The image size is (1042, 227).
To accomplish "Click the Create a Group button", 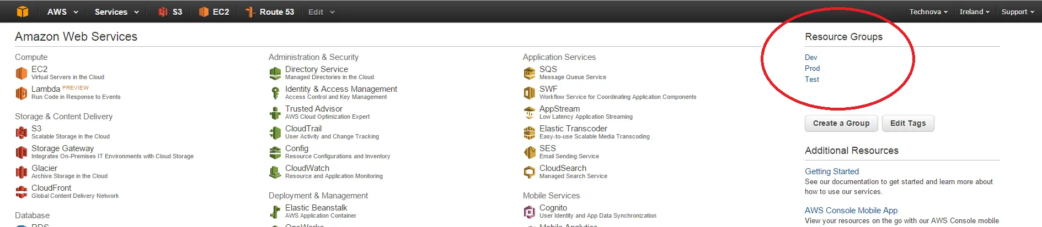I will point(841,123).
